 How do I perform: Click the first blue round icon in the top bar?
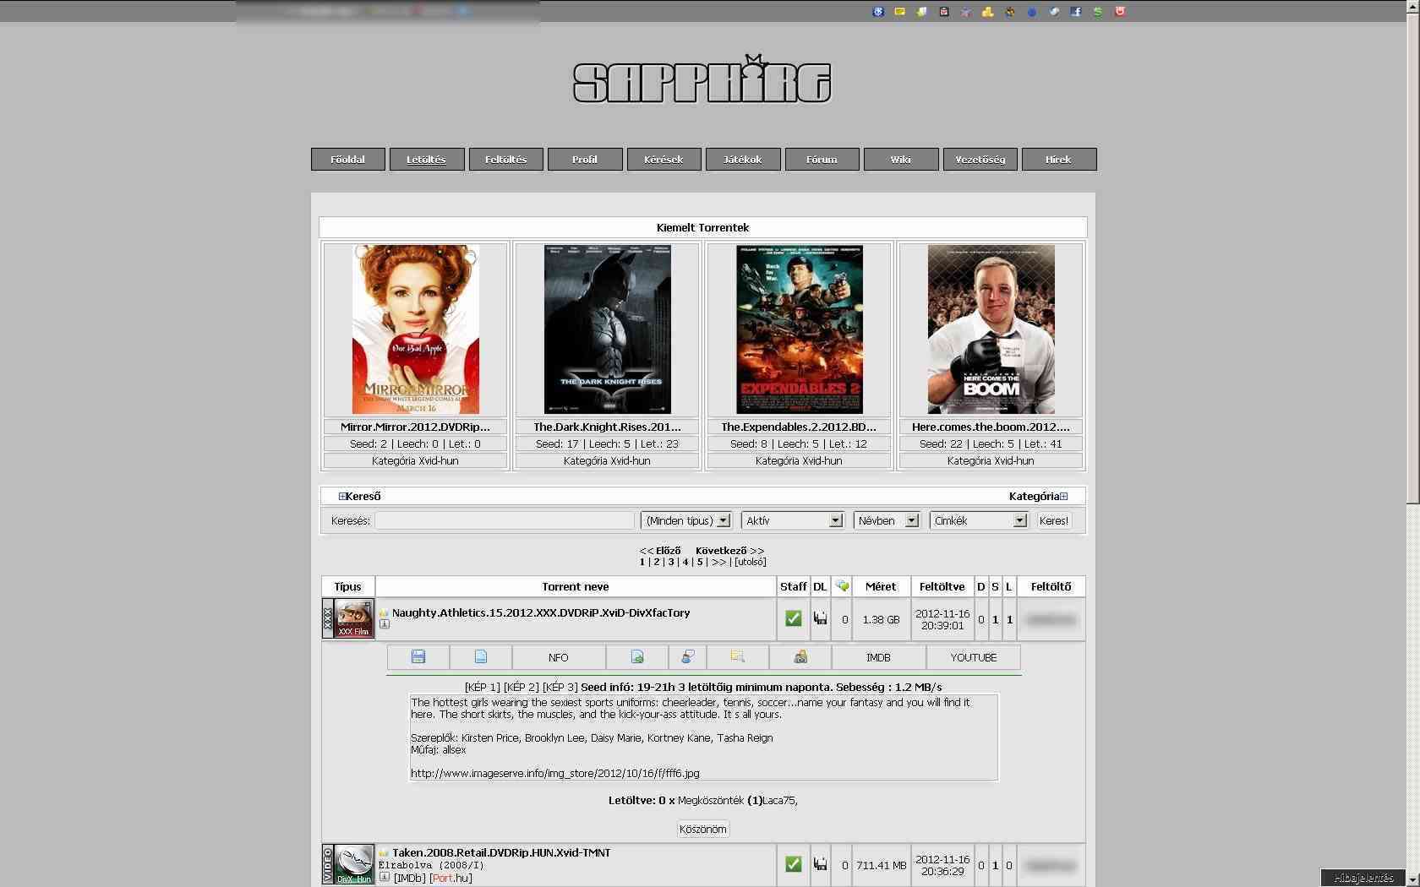coord(878,12)
